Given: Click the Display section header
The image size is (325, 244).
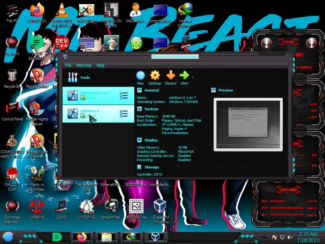Looking at the screenshot, I should coord(151,140).
